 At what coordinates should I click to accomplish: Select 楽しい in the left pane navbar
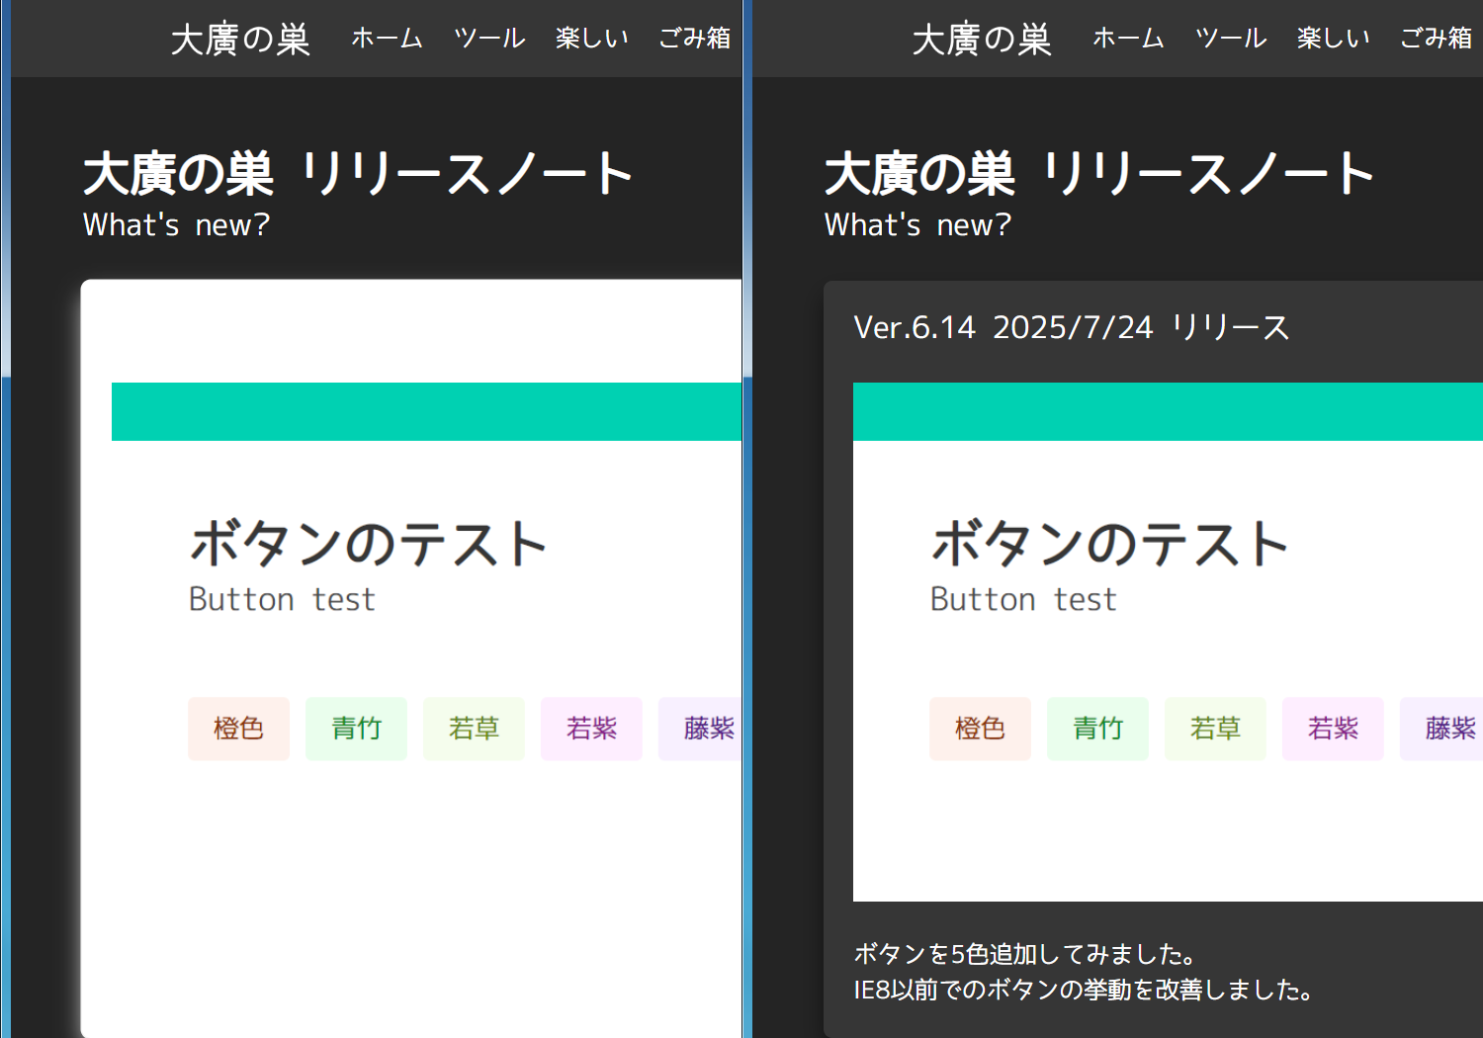coord(591,39)
